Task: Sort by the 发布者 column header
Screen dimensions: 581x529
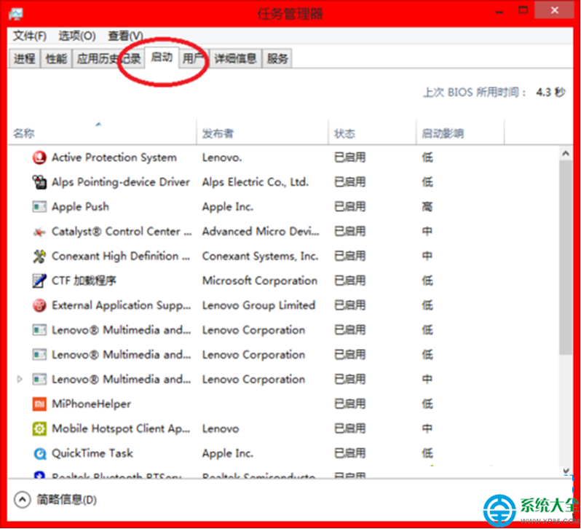Action: [262, 133]
